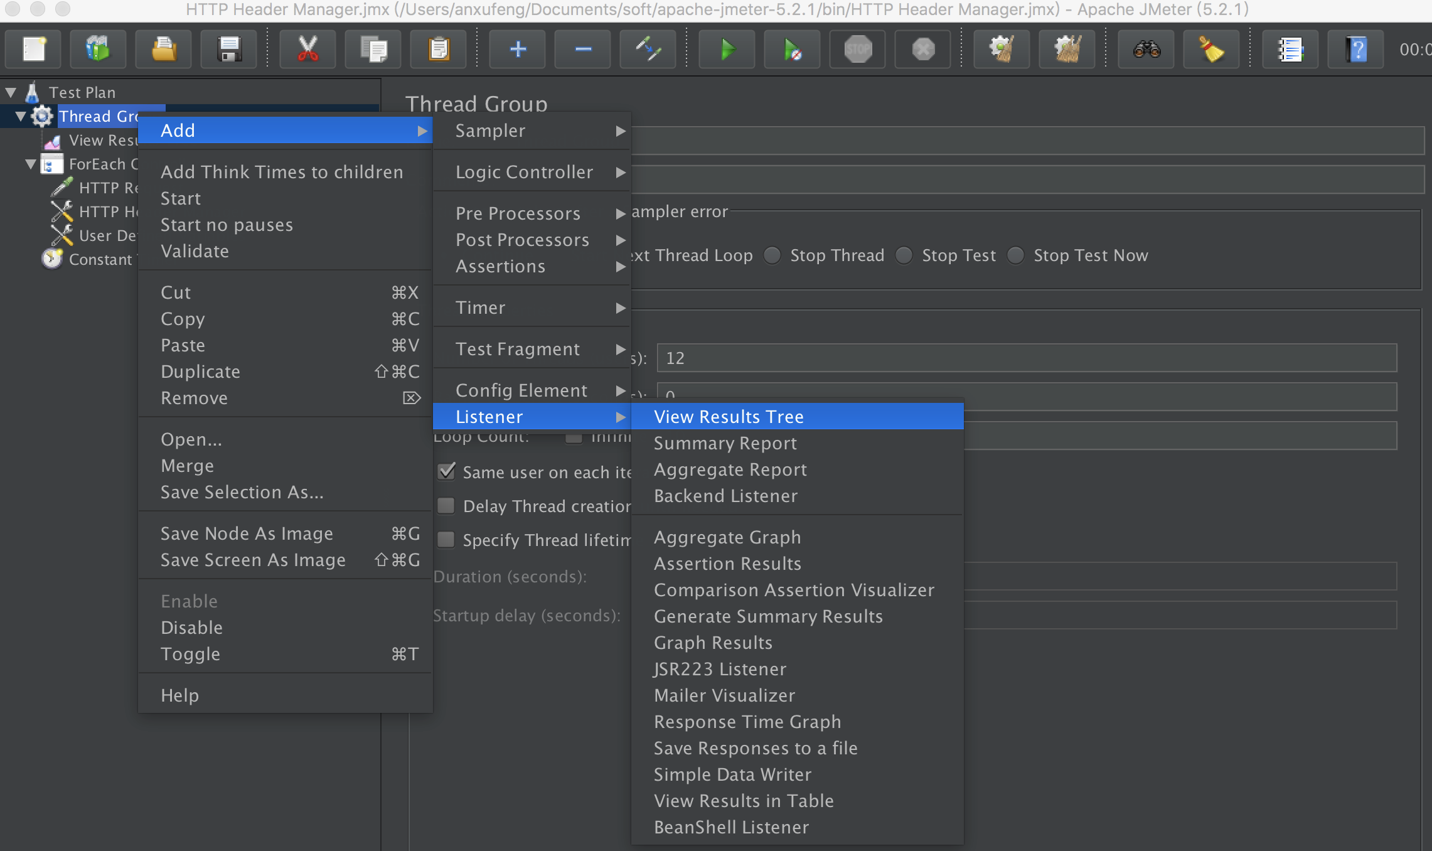Click the scissors Cut icon

tap(307, 49)
